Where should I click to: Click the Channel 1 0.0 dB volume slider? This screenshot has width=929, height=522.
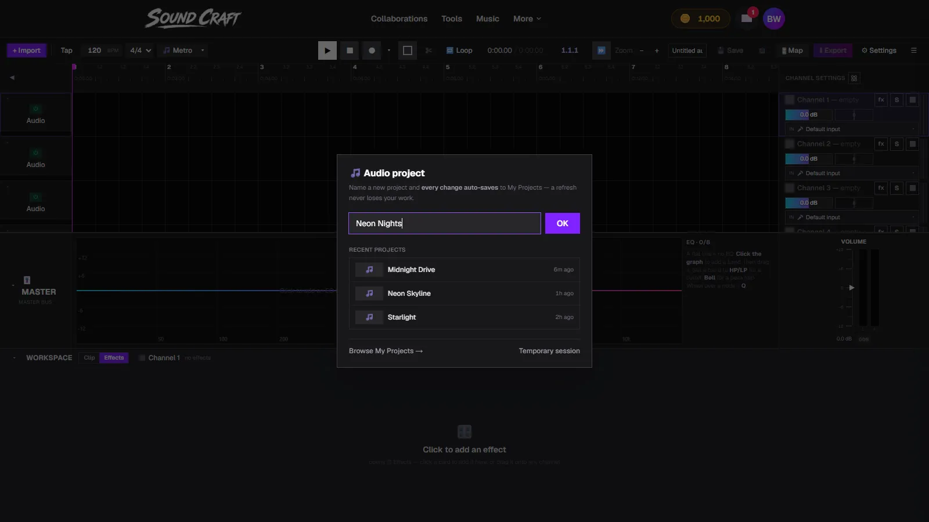pos(808,115)
